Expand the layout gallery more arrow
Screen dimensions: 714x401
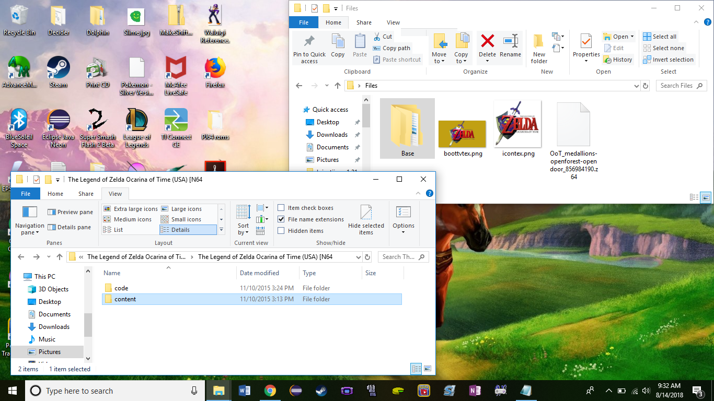[221, 230]
